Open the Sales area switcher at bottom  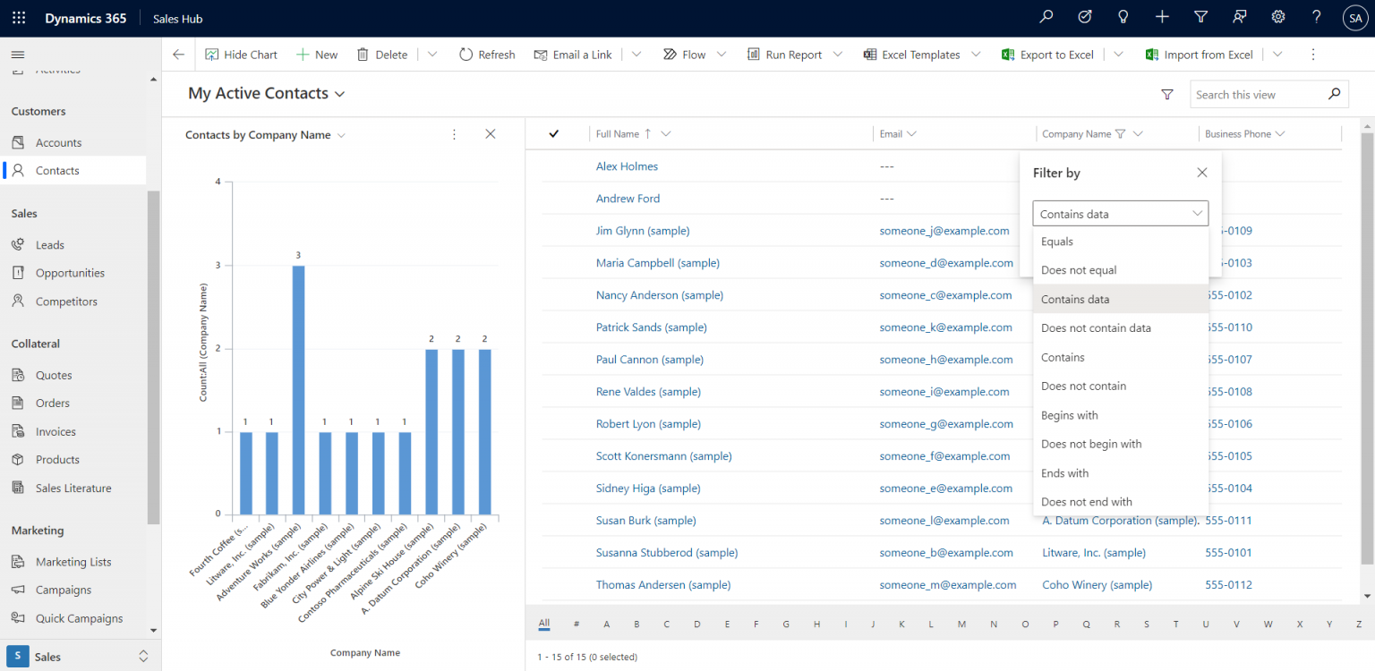point(81,656)
